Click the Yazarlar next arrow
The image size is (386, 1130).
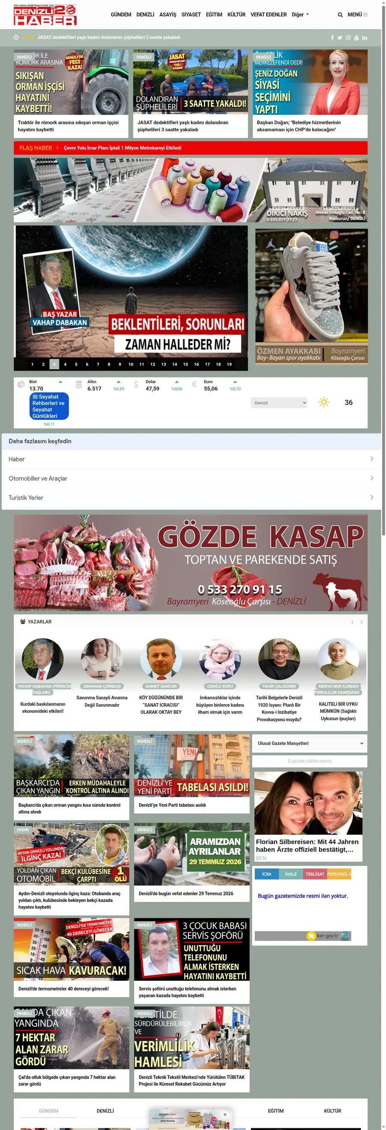tap(362, 622)
